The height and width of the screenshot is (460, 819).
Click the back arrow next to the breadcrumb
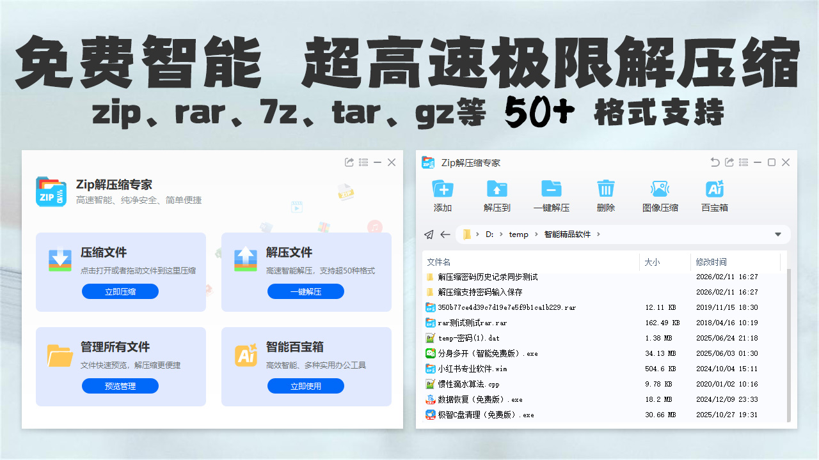tap(445, 234)
